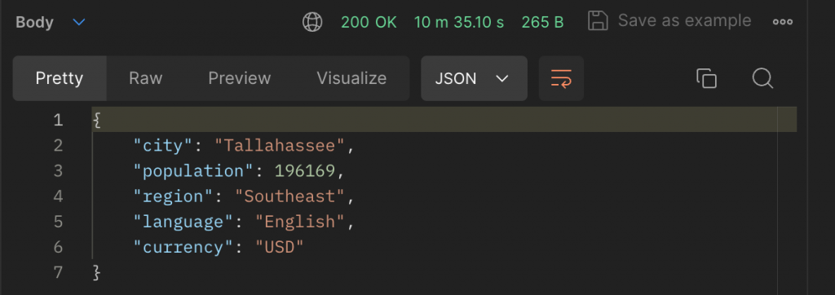
Task: Switch to the Pretty tab
Action: 60,78
